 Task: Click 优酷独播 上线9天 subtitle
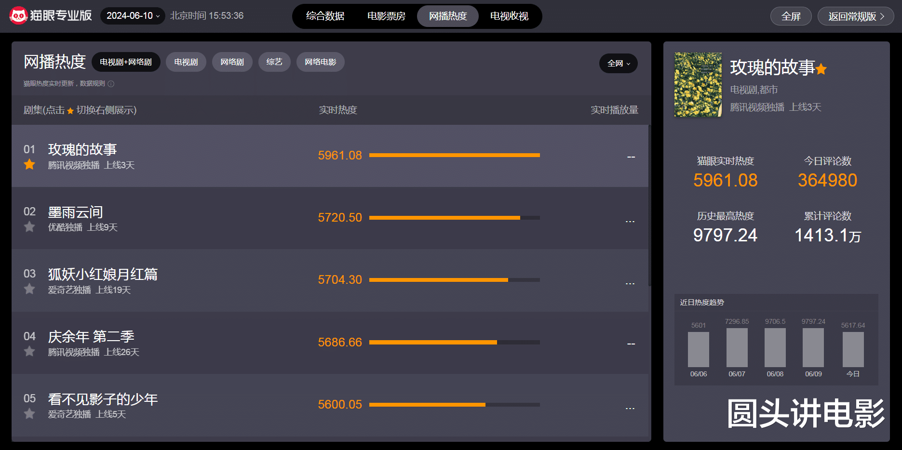[x=82, y=227]
